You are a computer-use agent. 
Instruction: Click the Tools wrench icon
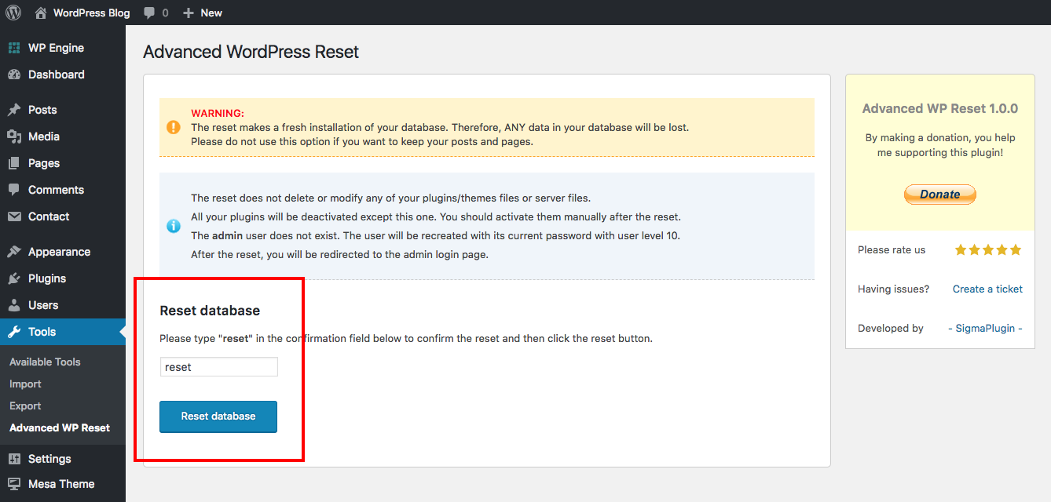(14, 332)
